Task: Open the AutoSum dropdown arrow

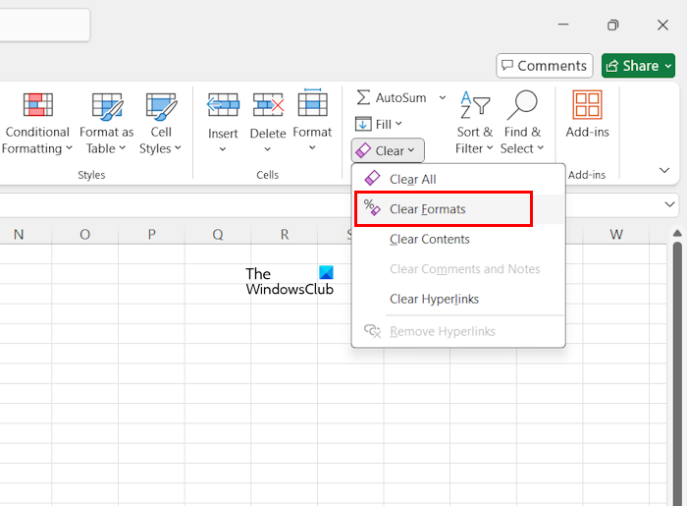Action: click(443, 97)
